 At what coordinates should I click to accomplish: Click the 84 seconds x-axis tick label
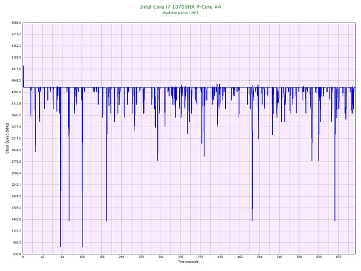(x=62, y=257)
